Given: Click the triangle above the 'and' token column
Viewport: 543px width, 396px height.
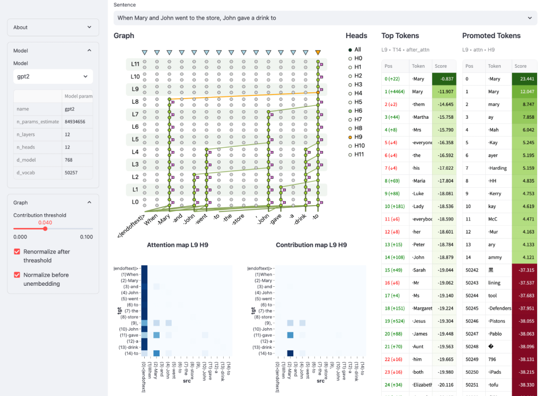Looking at the screenshot, I should [x=182, y=52].
